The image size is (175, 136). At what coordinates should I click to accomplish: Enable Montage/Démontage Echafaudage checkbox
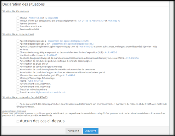pos(18,78)
